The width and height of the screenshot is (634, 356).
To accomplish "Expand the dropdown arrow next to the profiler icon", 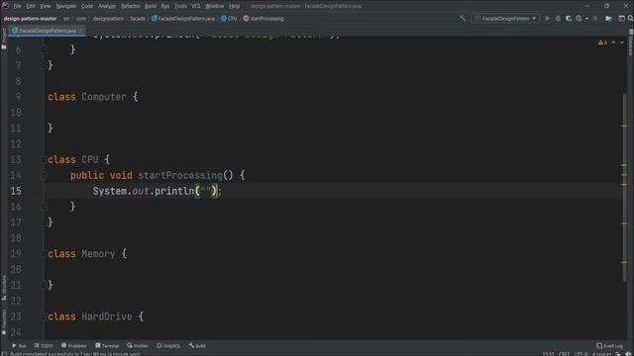I will point(586,19).
